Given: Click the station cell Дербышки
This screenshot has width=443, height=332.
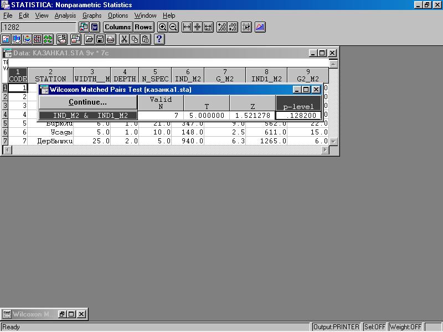Looking at the screenshot, I should 50,141.
